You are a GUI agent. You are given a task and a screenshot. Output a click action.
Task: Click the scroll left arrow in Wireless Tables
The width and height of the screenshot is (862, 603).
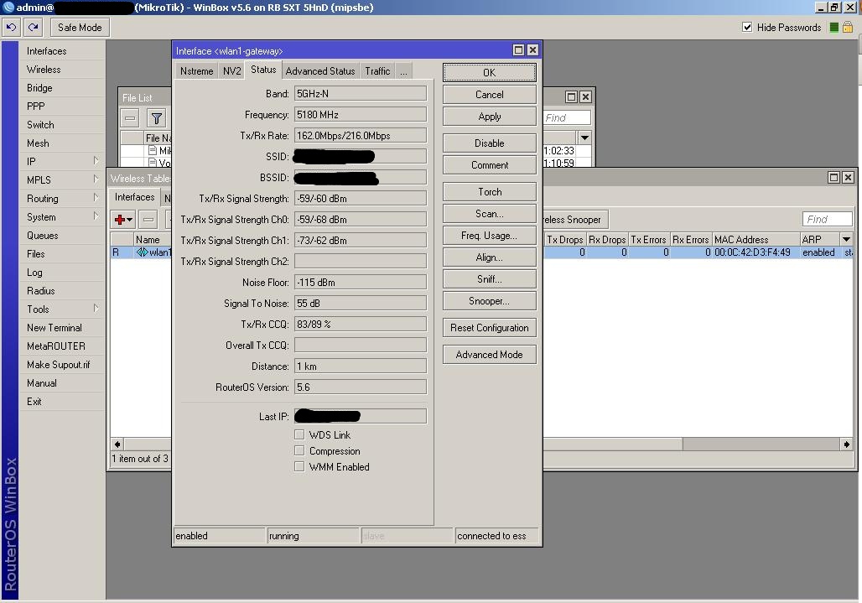pos(117,444)
